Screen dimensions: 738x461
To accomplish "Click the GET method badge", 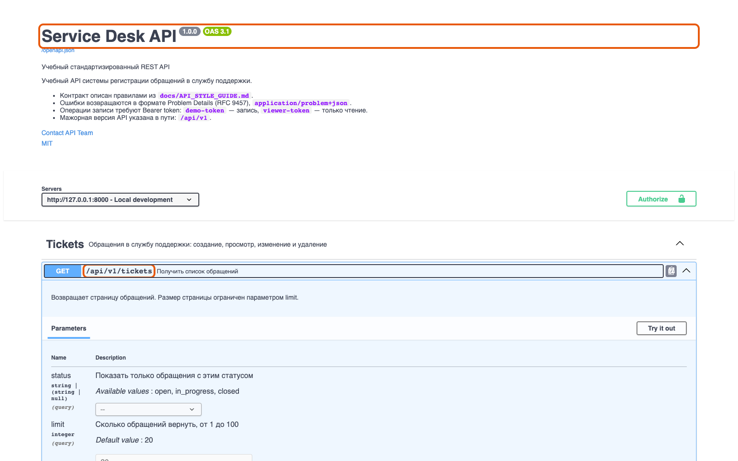I will tap(63, 271).
